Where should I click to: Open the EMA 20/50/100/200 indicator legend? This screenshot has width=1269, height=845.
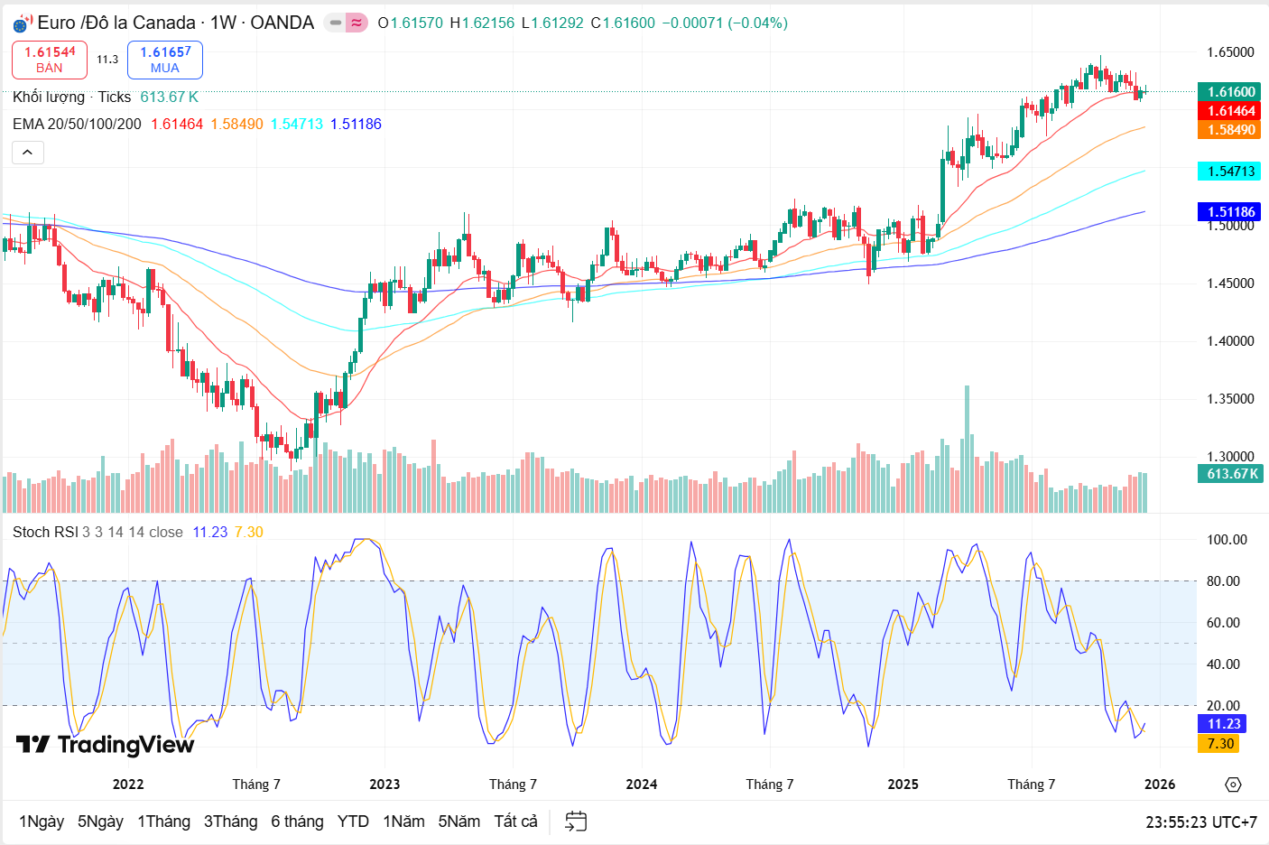click(x=78, y=124)
